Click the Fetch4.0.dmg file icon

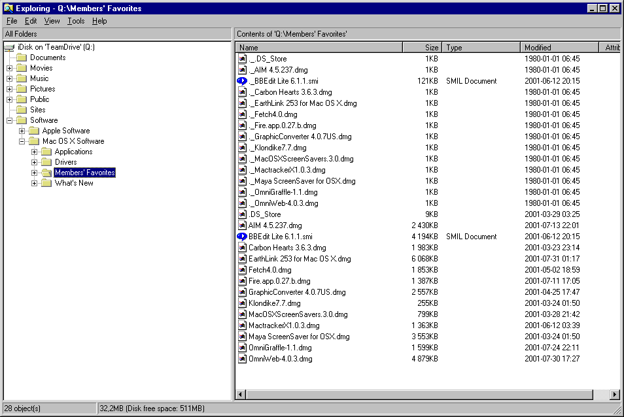click(x=242, y=270)
